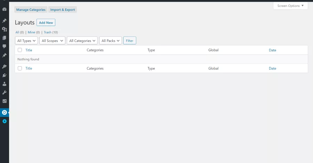Switch to Manage Categories tab
Screen dimensions: 313x163
[31, 10]
